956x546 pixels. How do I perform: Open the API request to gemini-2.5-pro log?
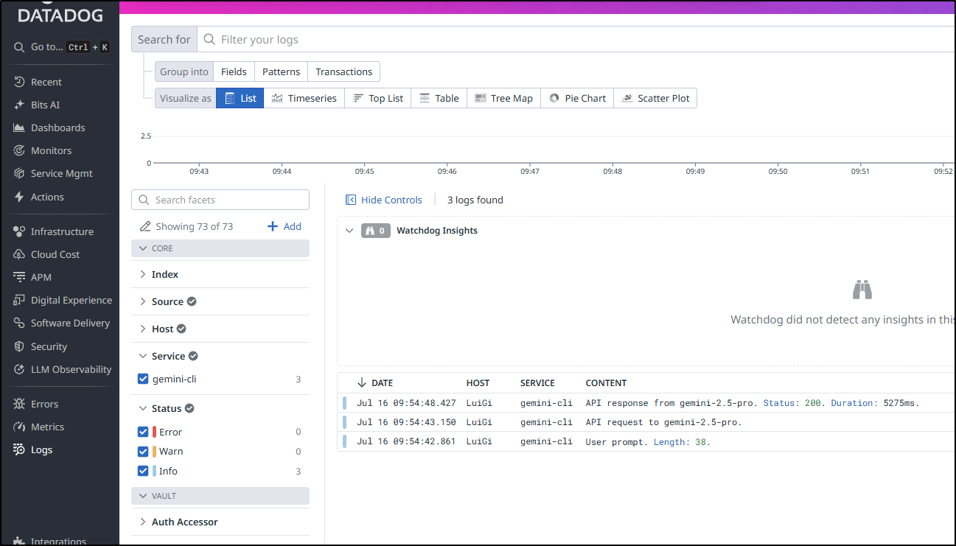tap(646, 422)
